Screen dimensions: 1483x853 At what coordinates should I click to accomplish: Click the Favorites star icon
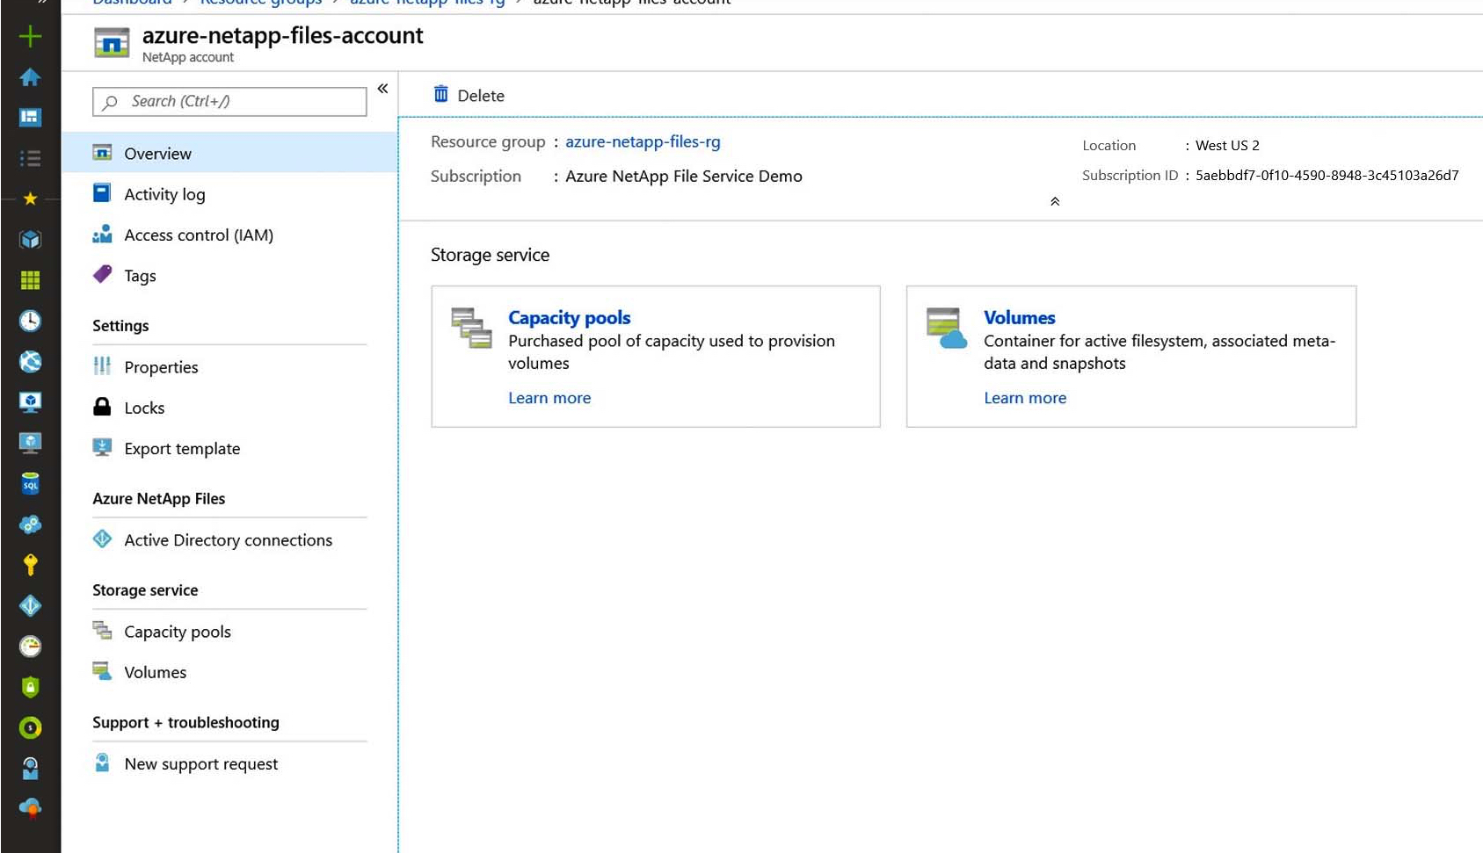[30, 199]
